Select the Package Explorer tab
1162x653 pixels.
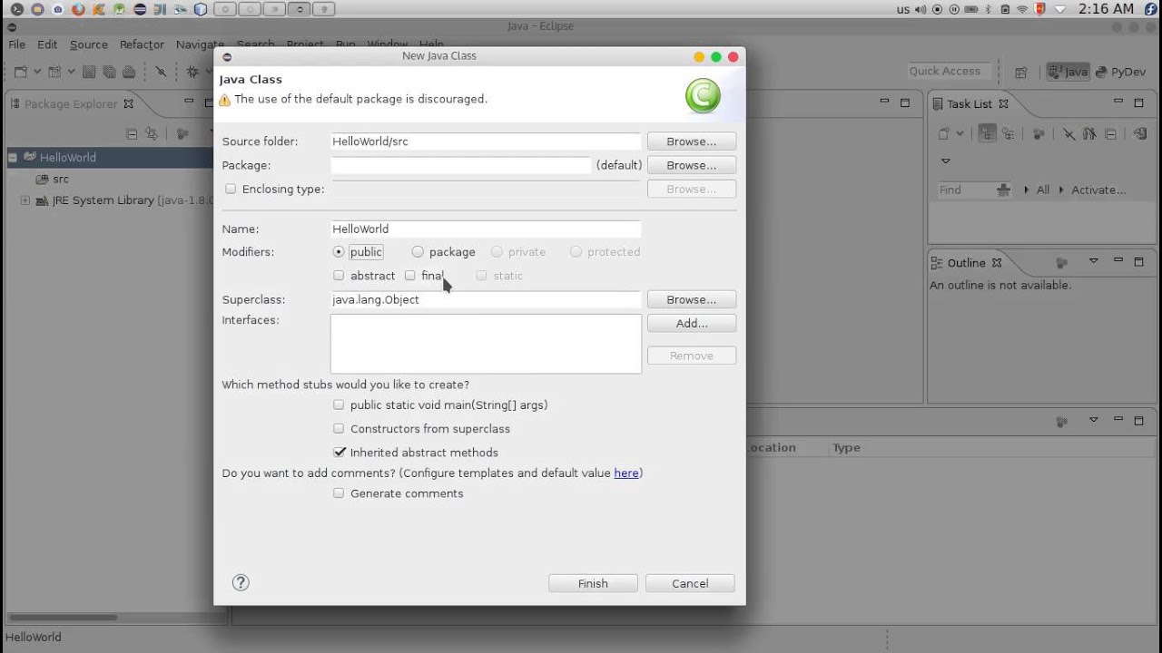72,104
